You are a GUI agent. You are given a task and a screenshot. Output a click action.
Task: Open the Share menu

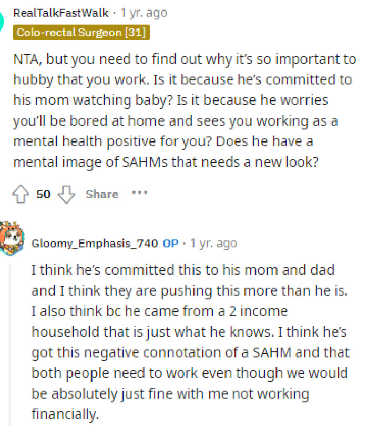click(x=101, y=194)
